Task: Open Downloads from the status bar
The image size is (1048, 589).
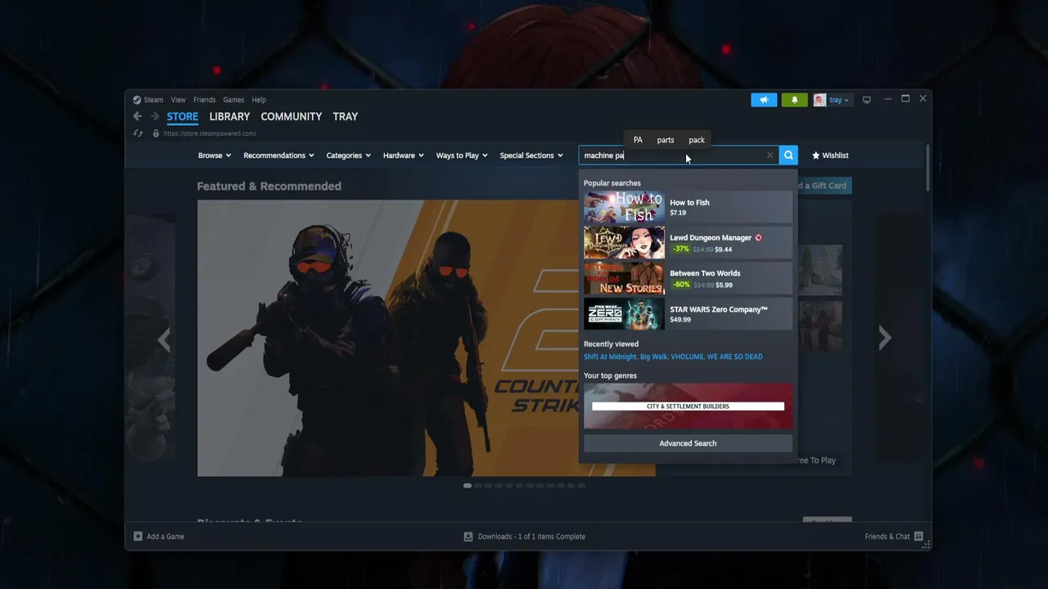Action: point(525,537)
